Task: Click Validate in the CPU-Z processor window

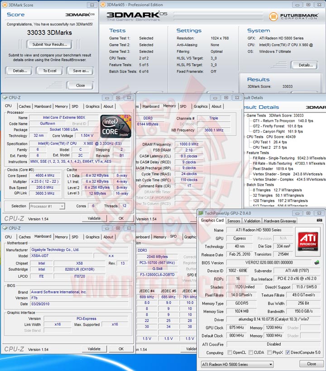Action: click(94, 219)
